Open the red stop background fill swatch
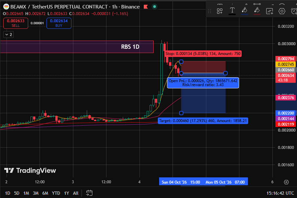The image size is (297, 198). click(257, 11)
